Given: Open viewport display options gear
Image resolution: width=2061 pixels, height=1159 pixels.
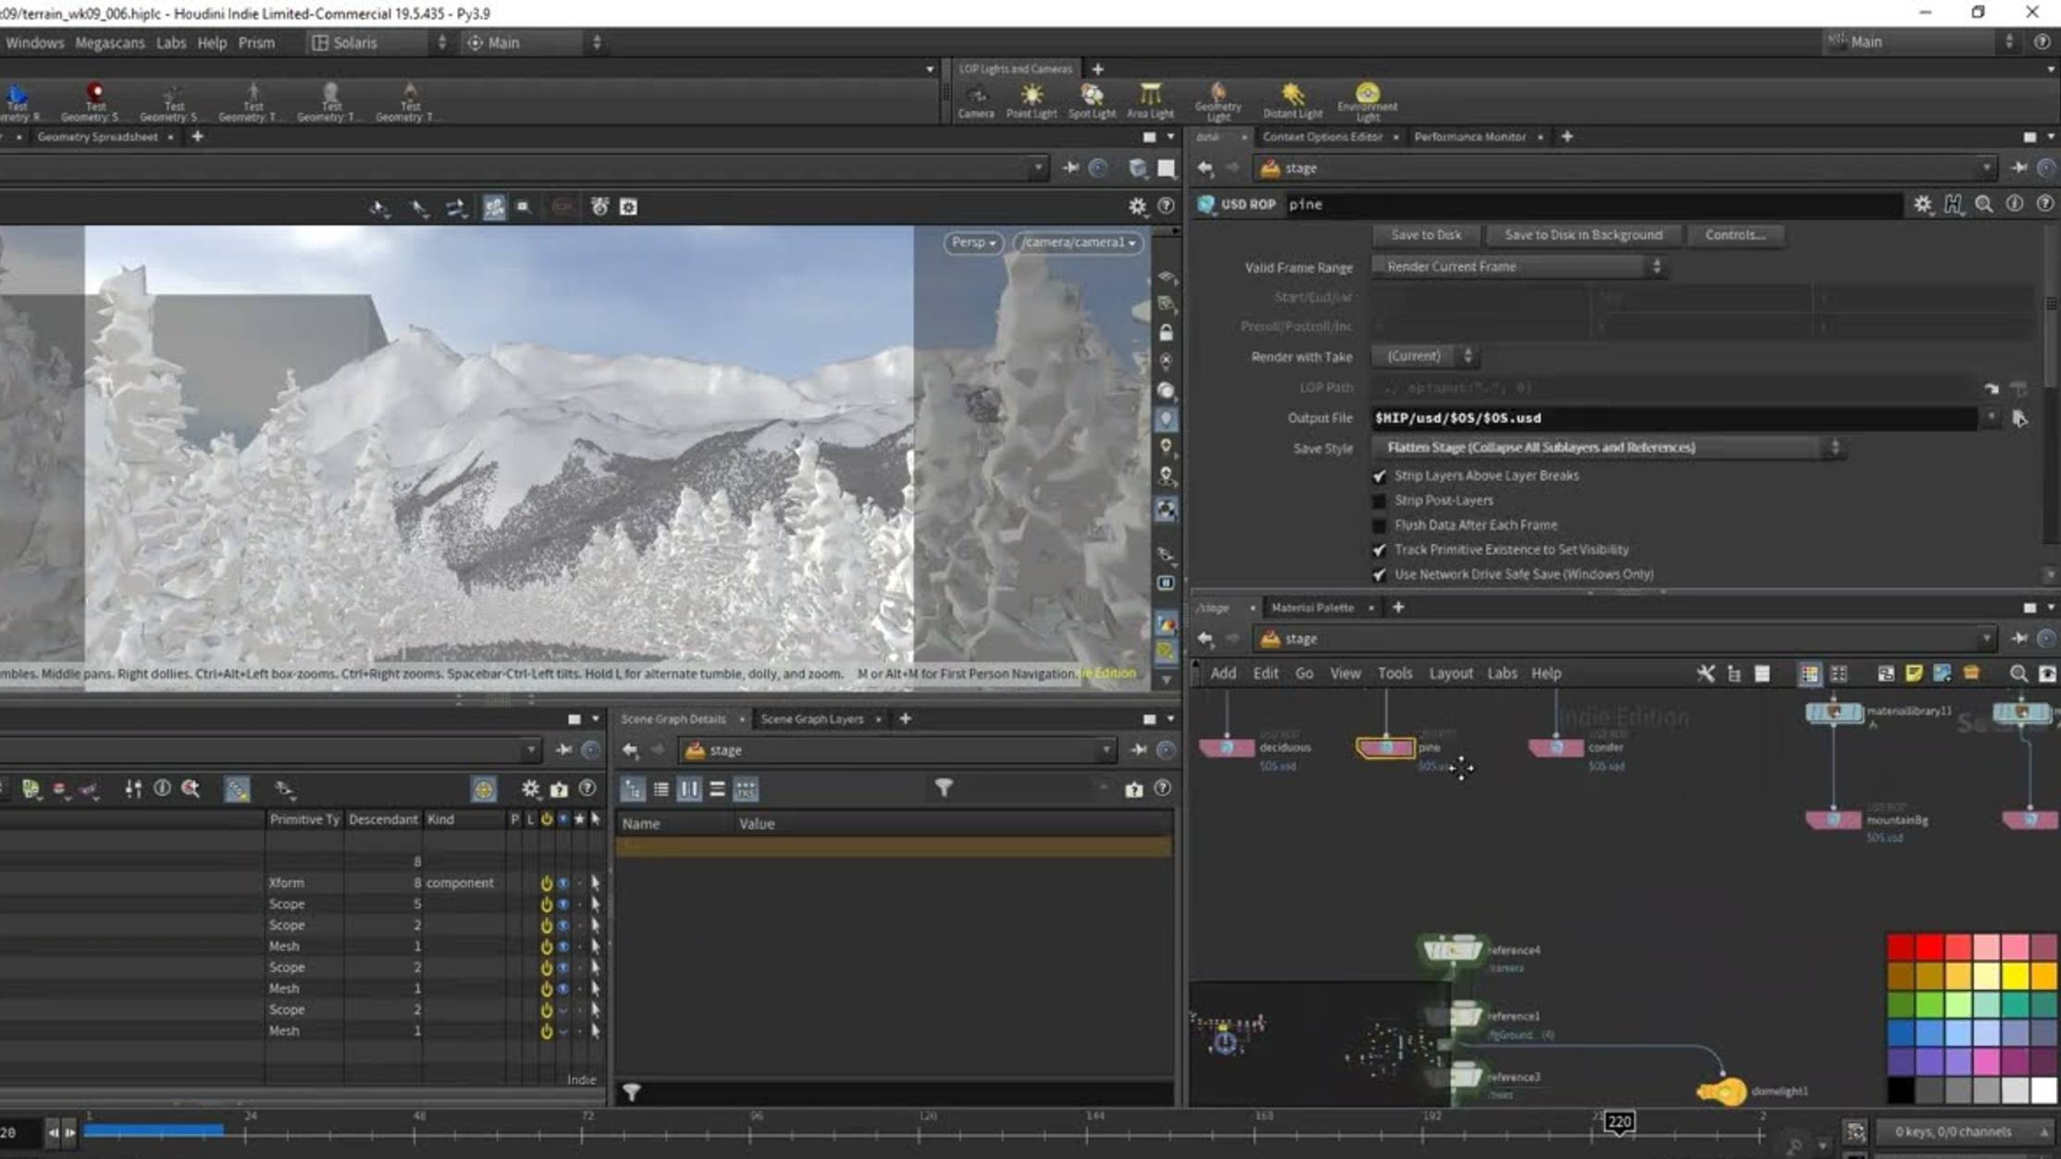Looking at the screenshot, I should (1137, 206).
